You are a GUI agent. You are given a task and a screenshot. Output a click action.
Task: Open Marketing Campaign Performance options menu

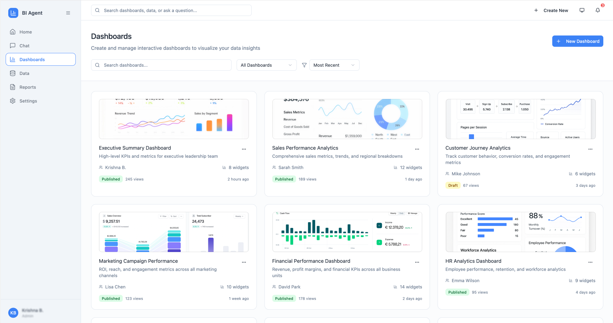point(244,262)
